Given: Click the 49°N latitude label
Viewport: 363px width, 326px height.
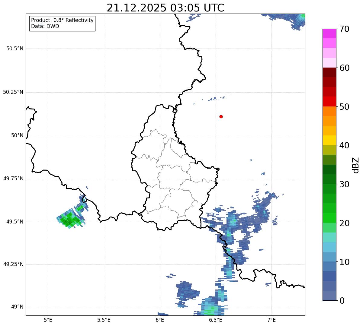Looking at the screenshot, I should 17,307.
